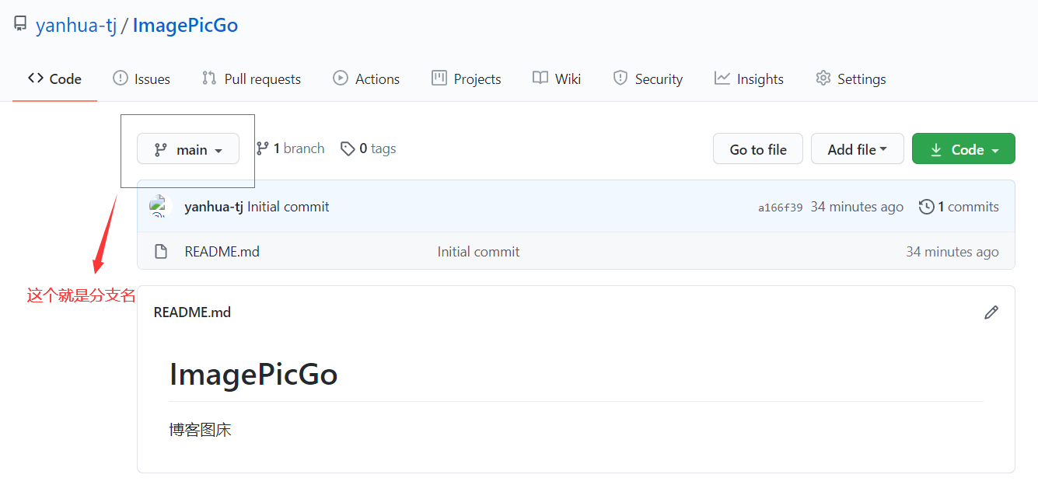Click the 34 minutes ago text in README.md row
The width and height of the screenshot is (1038, 485).
pyautogui.click(x=952, y=252)
